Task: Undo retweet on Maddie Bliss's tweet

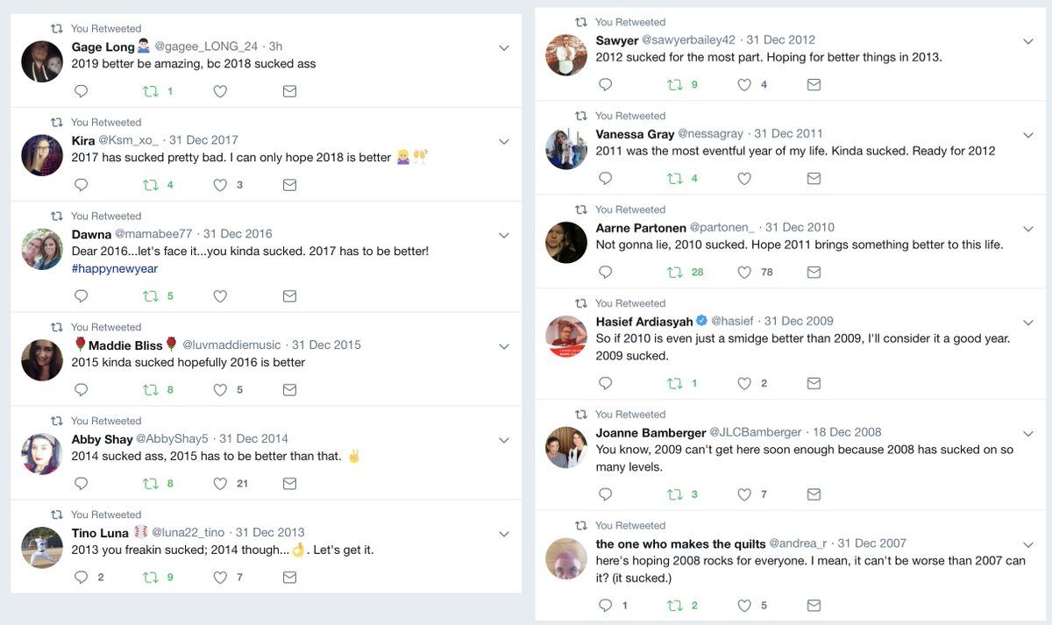Action: coord(151,390)
